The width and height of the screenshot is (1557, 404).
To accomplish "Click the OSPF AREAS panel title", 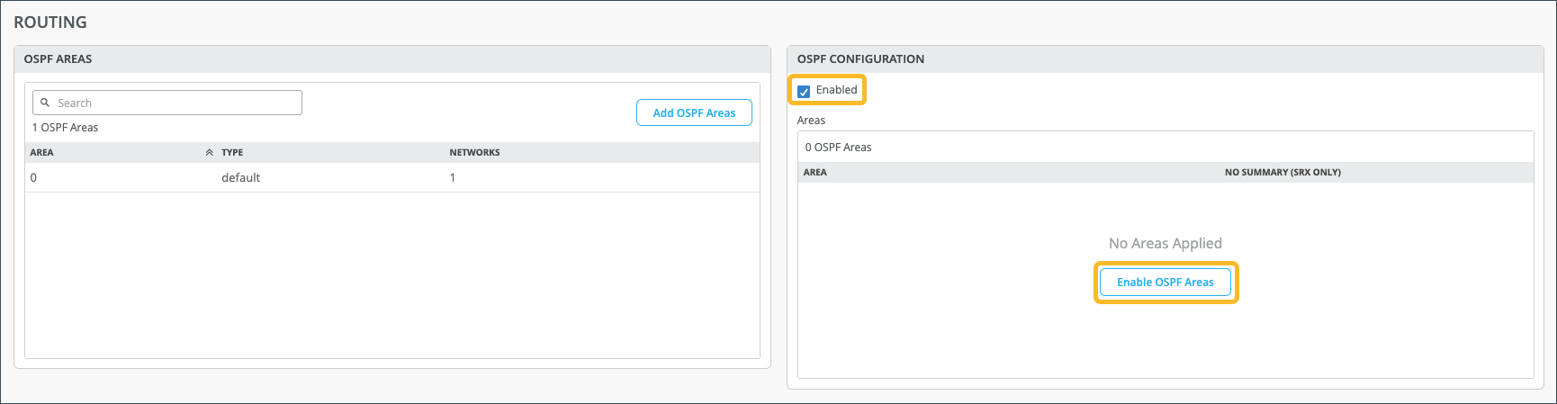I will [x=58, y=59].
